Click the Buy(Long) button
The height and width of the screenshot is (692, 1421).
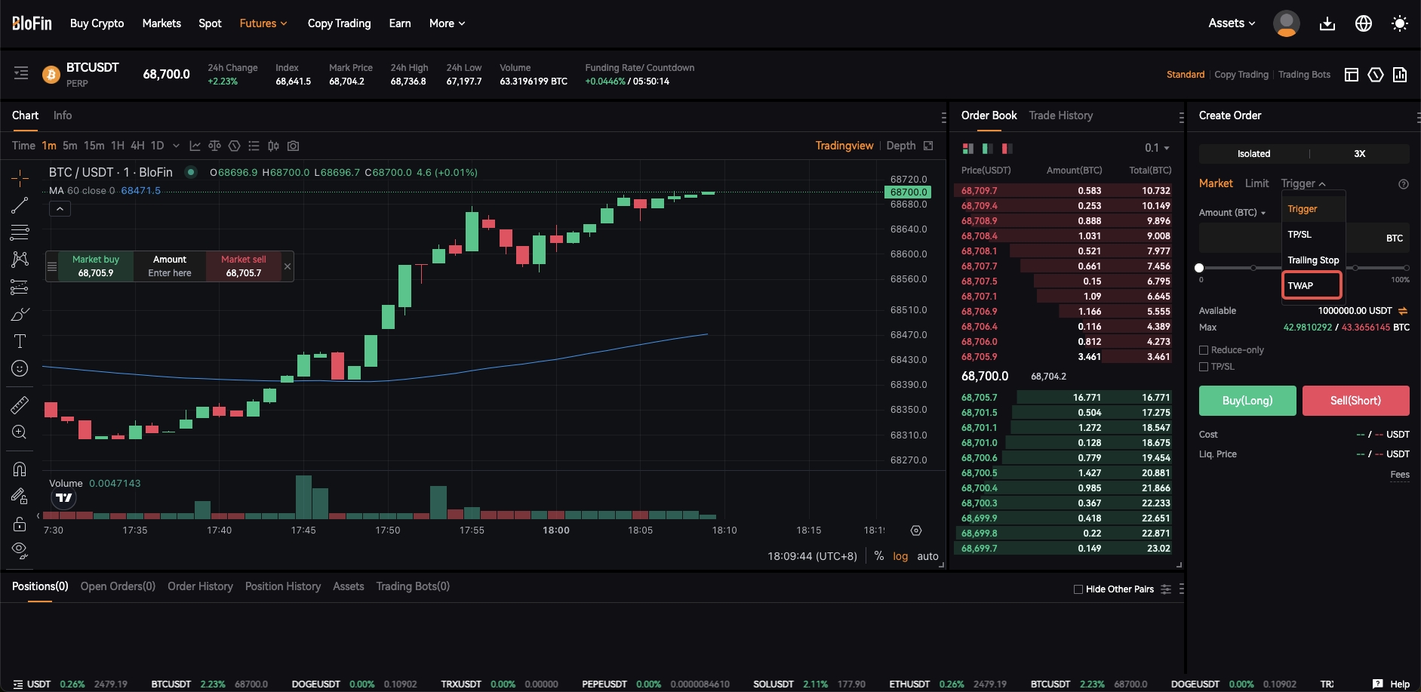tap(1247, 401)
